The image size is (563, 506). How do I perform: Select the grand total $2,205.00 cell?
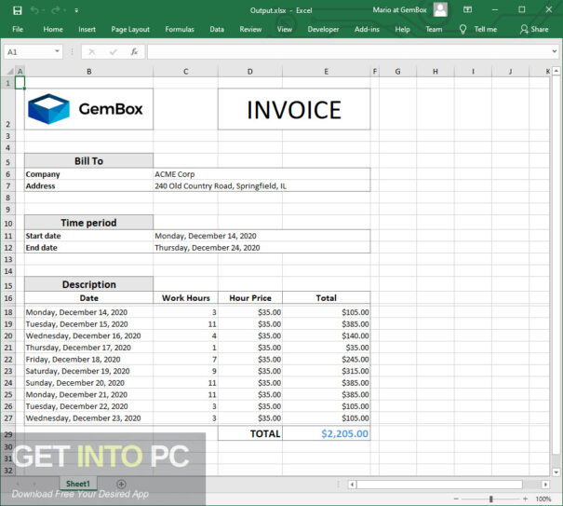pyautogui.click(x=326, y=433)
